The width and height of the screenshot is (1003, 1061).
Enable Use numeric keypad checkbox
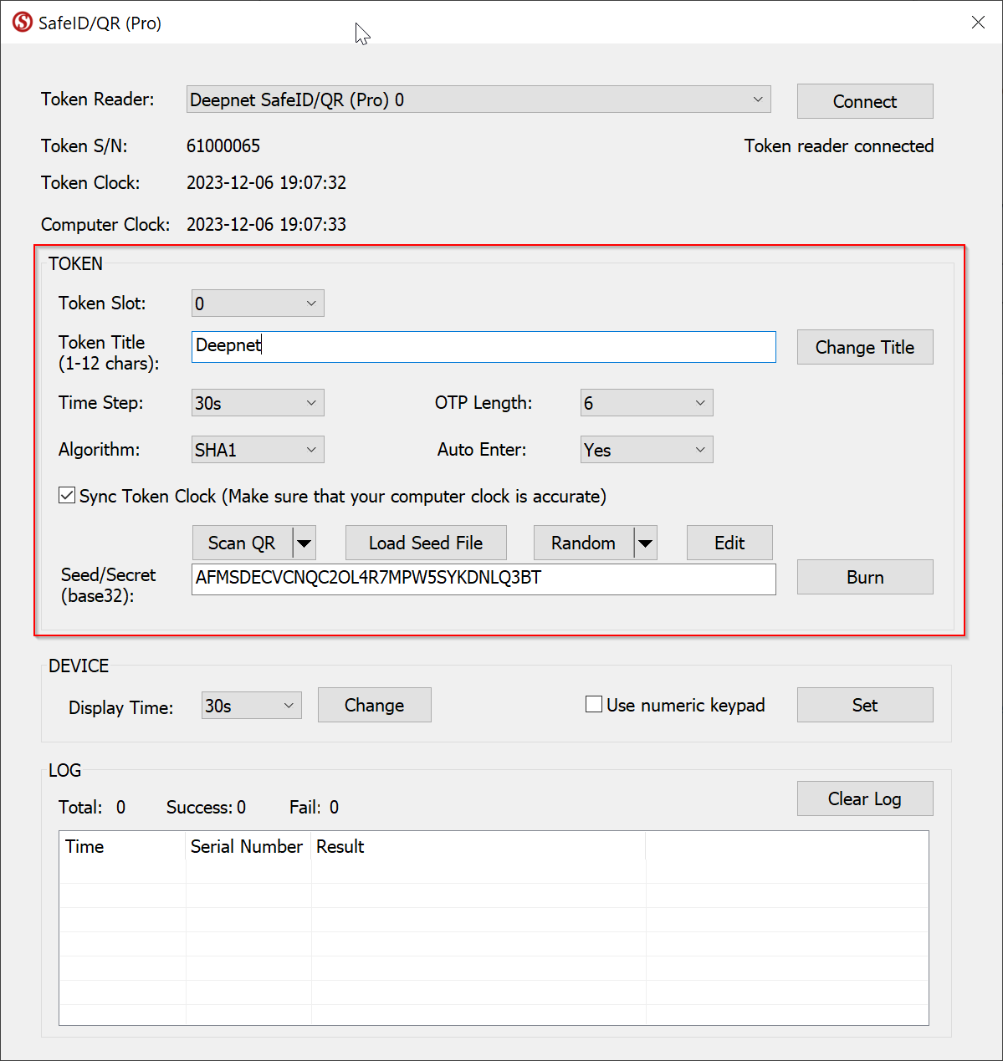point(594,705)
